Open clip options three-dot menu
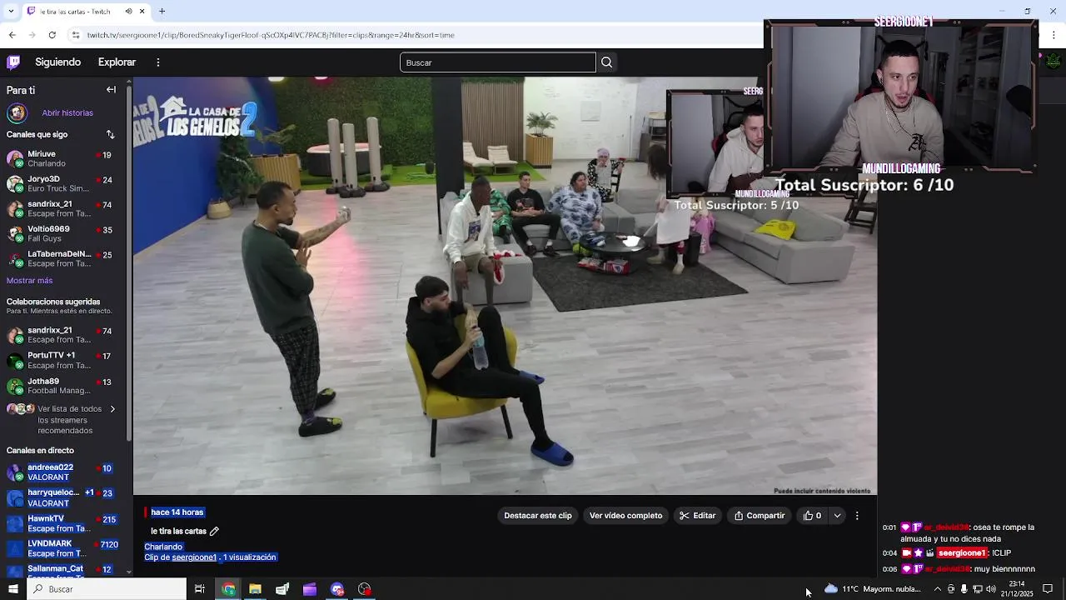 pyautogui.click(x=857, y=516)
